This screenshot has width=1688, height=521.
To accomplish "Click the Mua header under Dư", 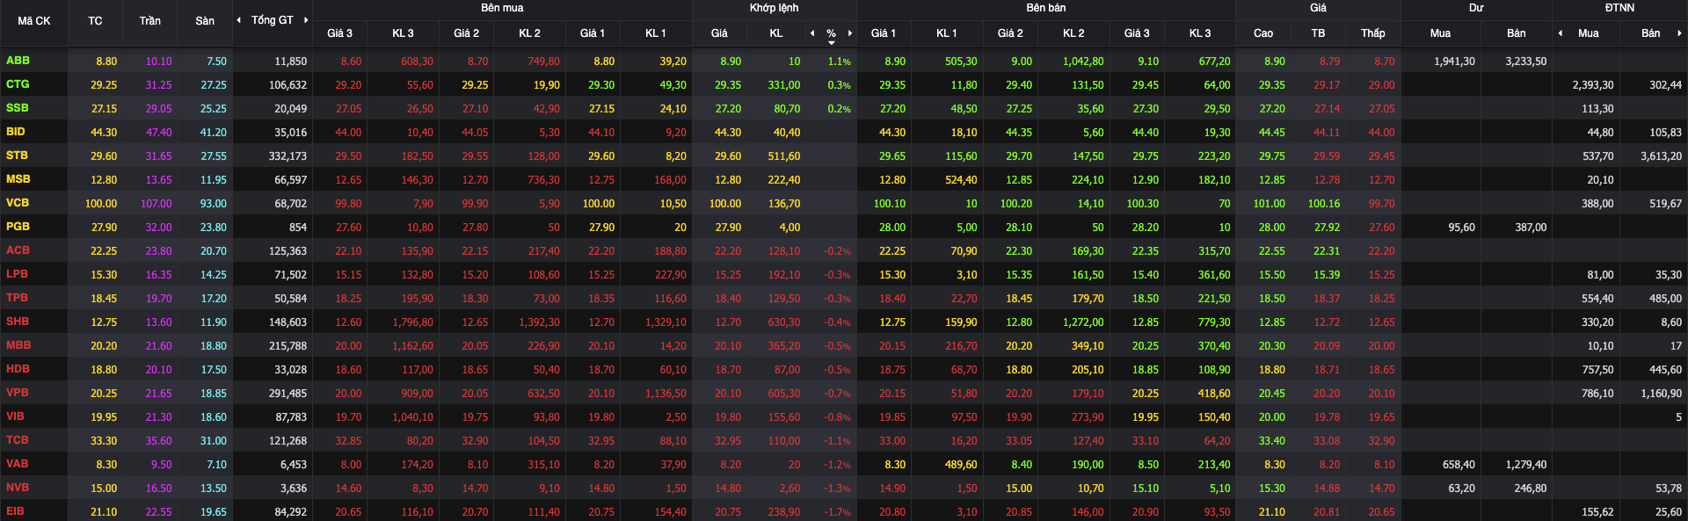I will (x=1440, y=33).
